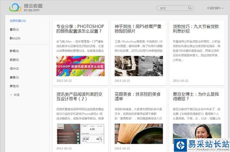Open article 贷款技巧:九大节省贷款利息妙招
Image resolution: width=230 pixels, height=152 pixels.
[x=196, y=29]
